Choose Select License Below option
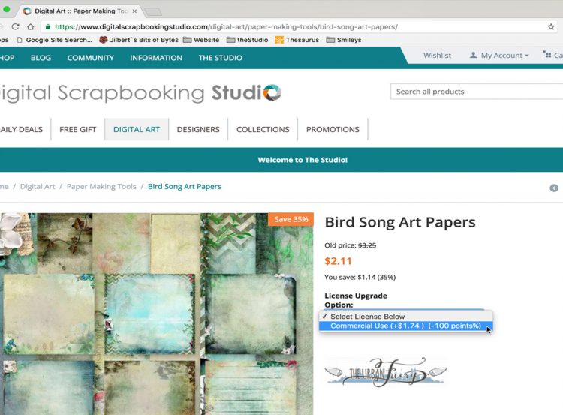563x415 pixels. point(405,317)
